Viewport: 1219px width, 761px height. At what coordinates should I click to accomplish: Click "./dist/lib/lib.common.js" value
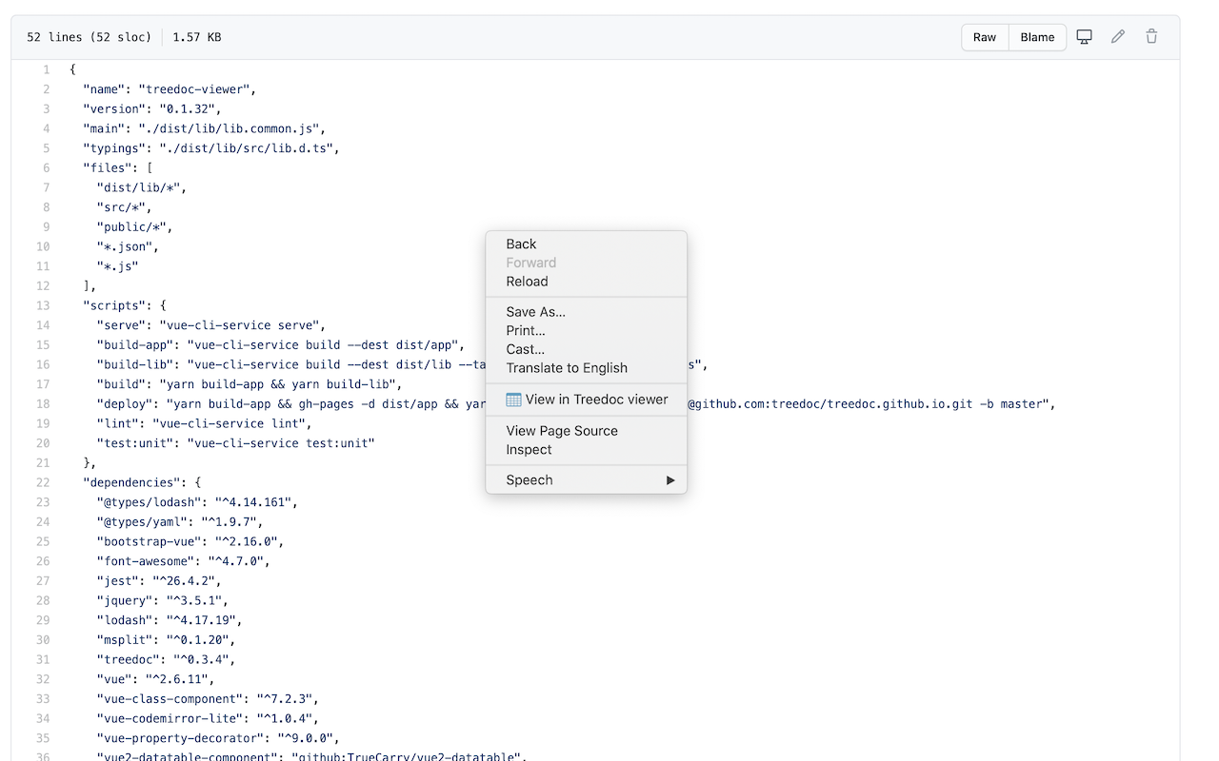click(228, 128)
